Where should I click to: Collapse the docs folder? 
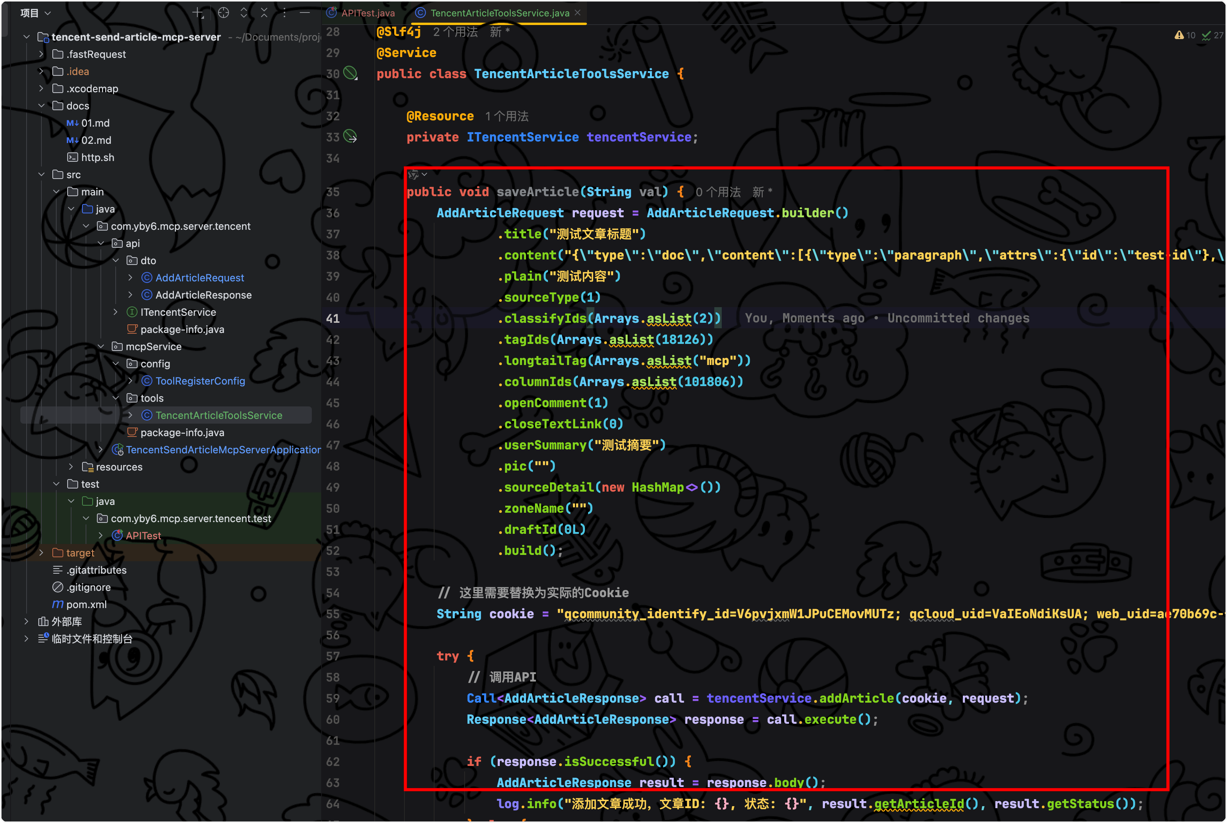pyautogui.click(x=41, y=106)
